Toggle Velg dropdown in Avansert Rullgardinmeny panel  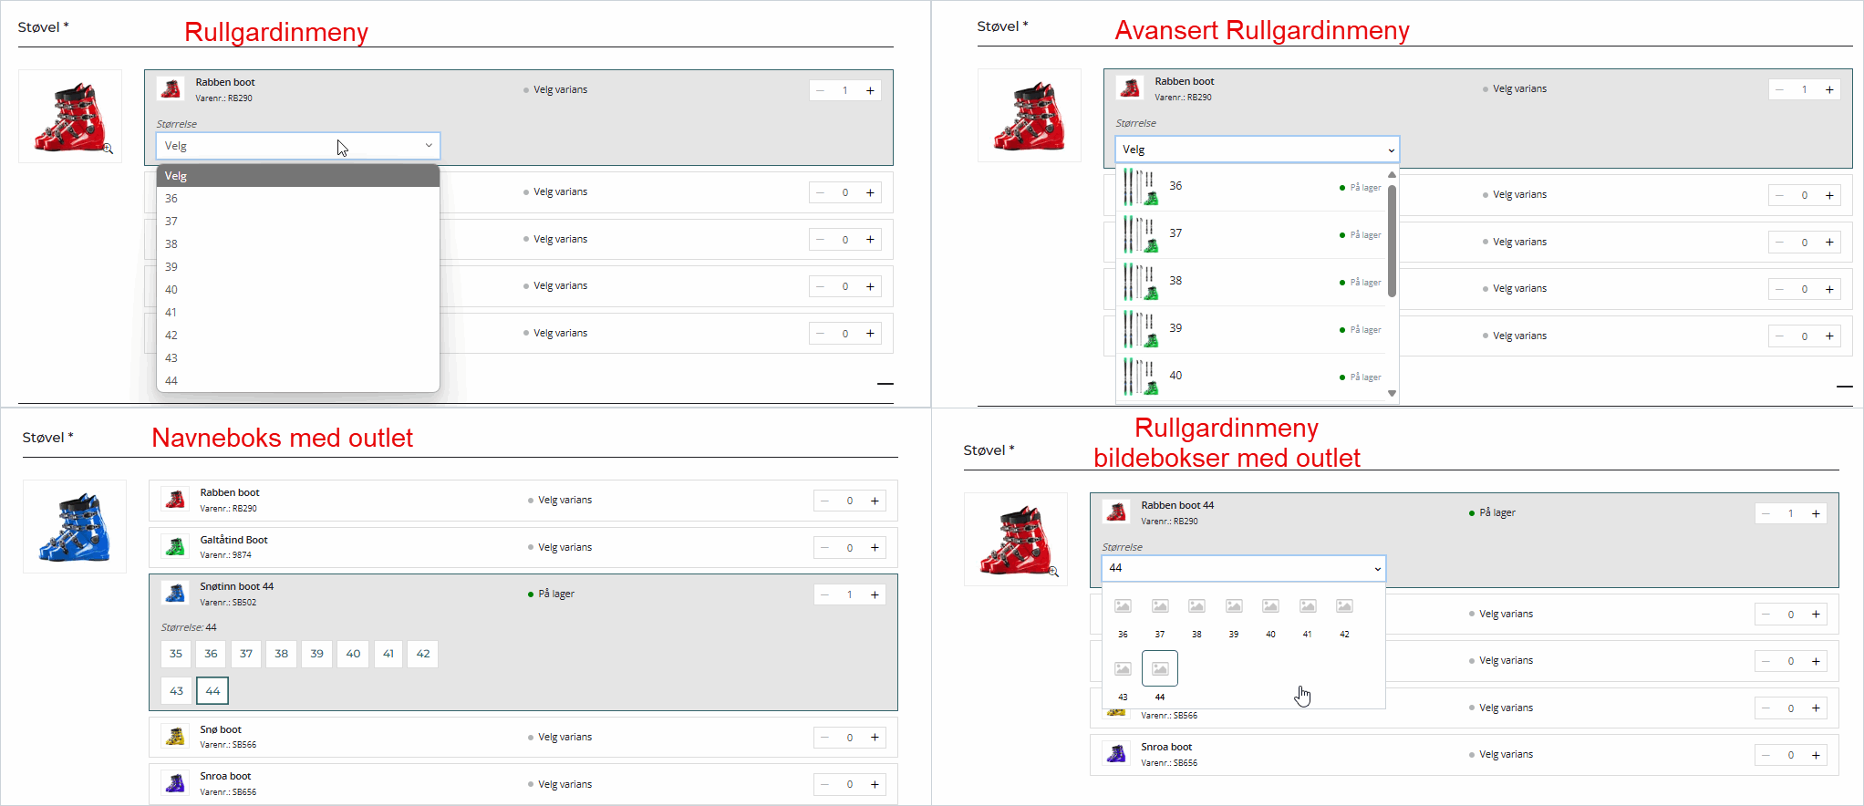[x=1256, y=150]
